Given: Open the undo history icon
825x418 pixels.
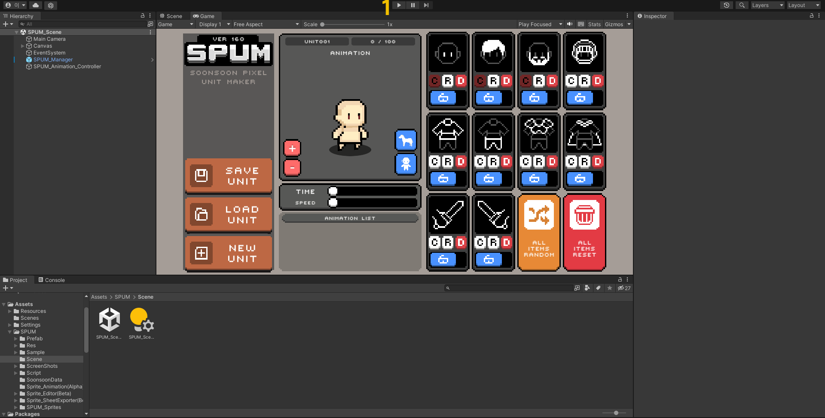Looking at the screenshot, I should click(x=727, y=5).
